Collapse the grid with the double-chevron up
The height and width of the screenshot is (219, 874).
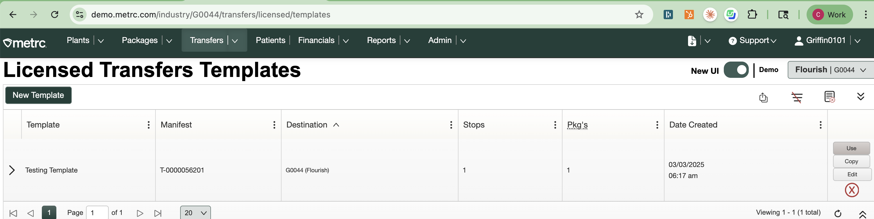862,214
